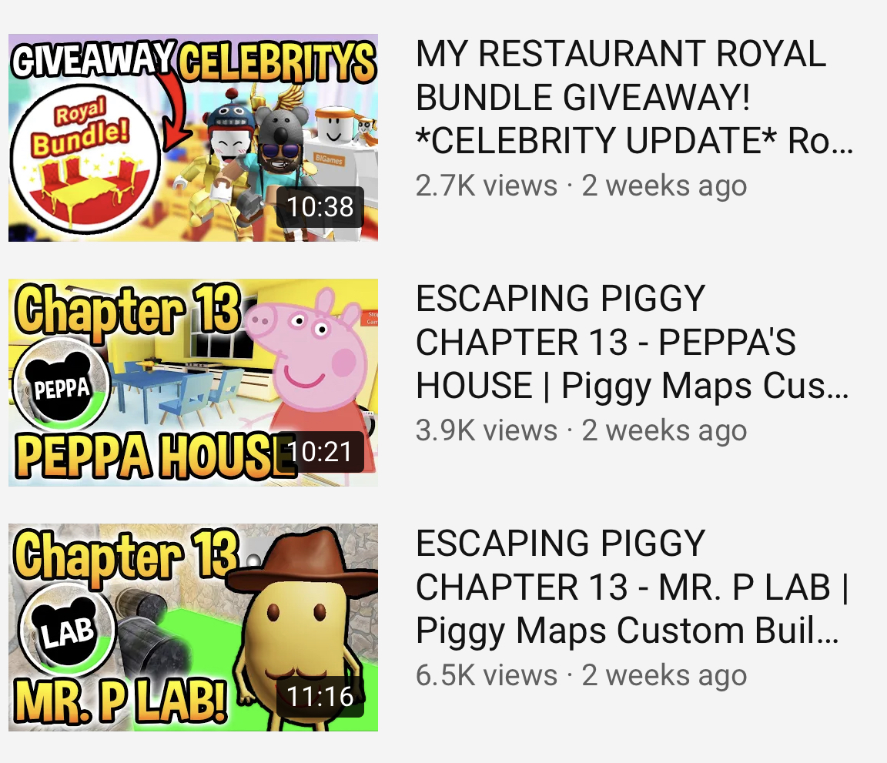Click the Royal Bundle circle graphic
Viewport: 887px width, 763px height.
(85, 159)
